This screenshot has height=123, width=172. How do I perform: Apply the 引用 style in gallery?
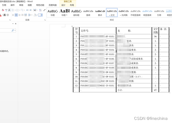point(159,12)
